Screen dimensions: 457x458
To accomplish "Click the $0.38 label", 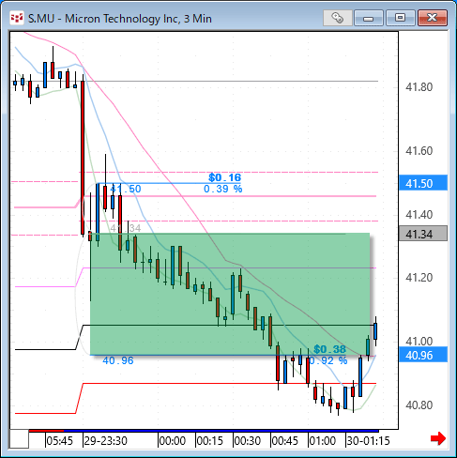I will (x=329, y=349).
